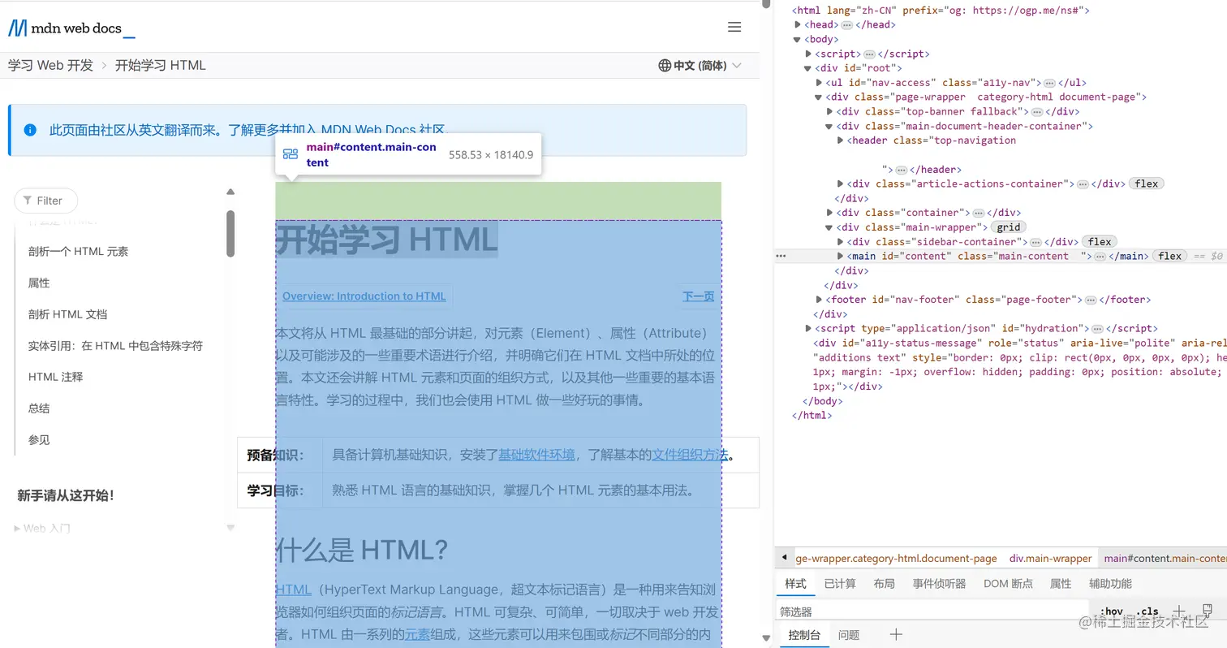Open the Overview: Introduction to HTML link
This screenshot has width=1227, height=648.
click(x=364, y=296)
